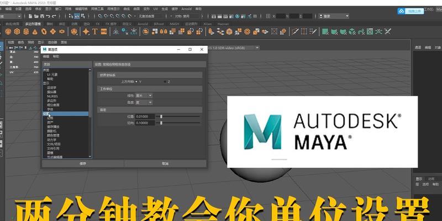
Task: Open the 线性 (linear) unit dropdown
Action: (144, 96)
